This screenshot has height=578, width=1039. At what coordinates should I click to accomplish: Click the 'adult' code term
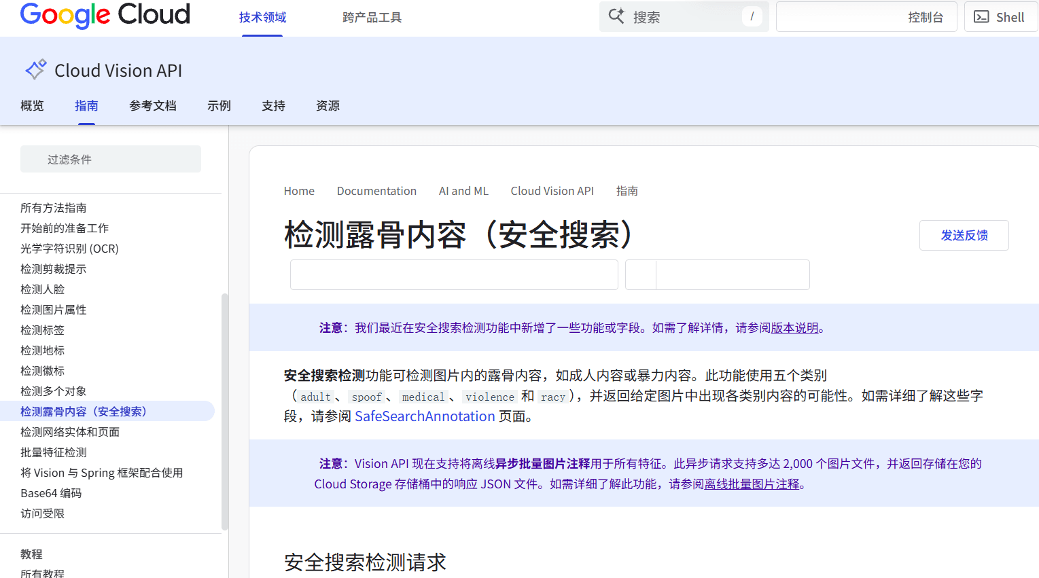316,397
